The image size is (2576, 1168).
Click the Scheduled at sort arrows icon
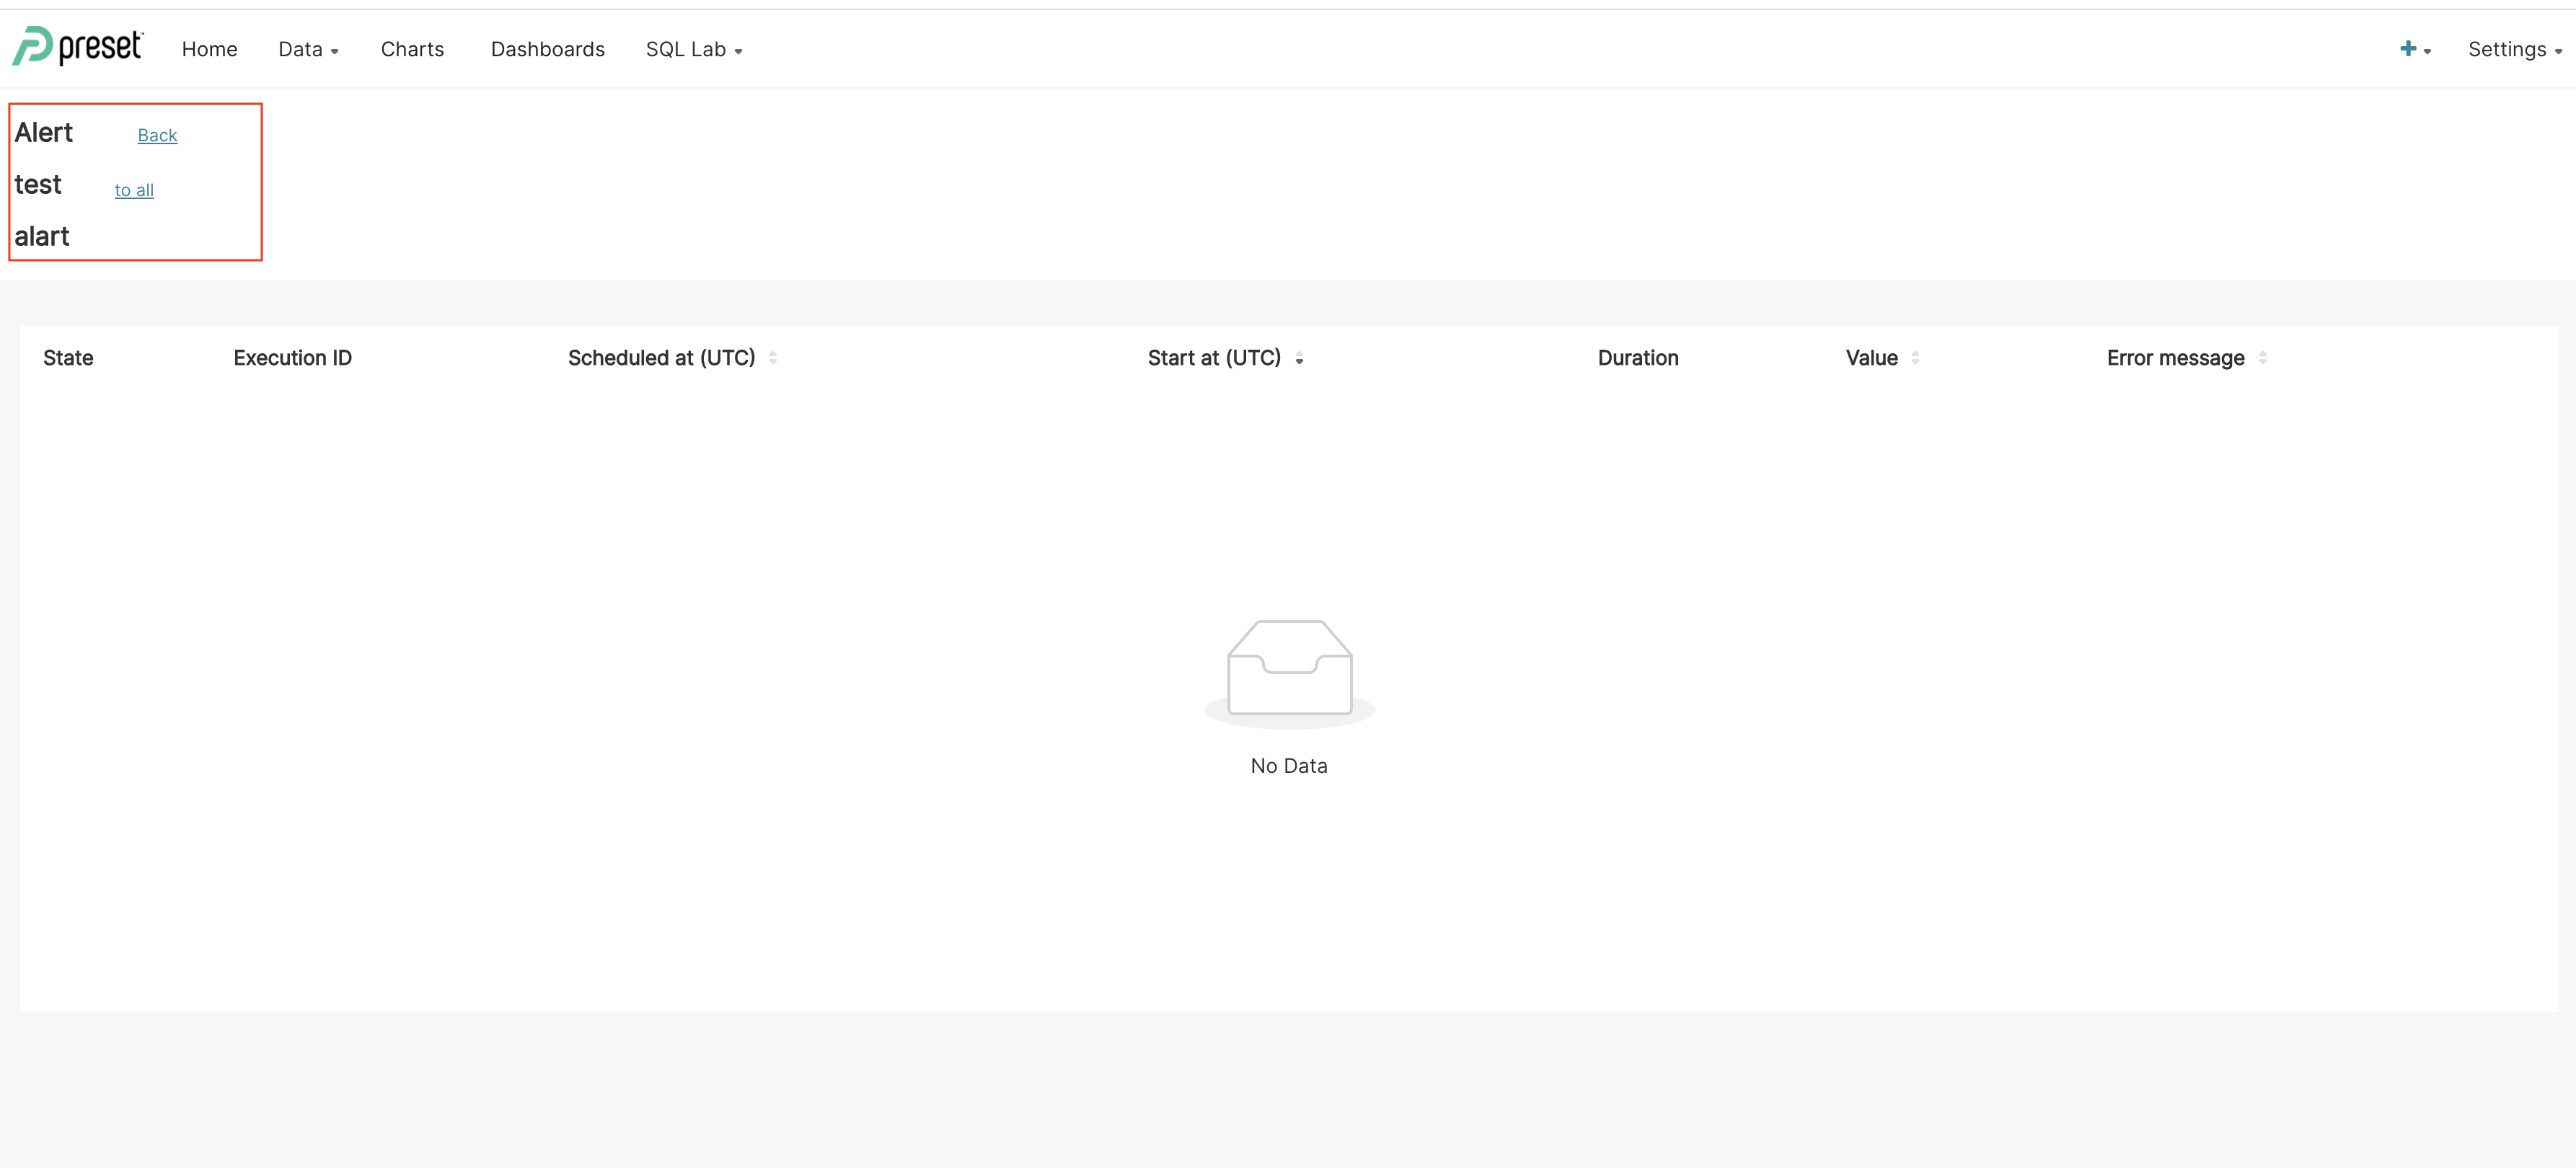coord(773,358)
